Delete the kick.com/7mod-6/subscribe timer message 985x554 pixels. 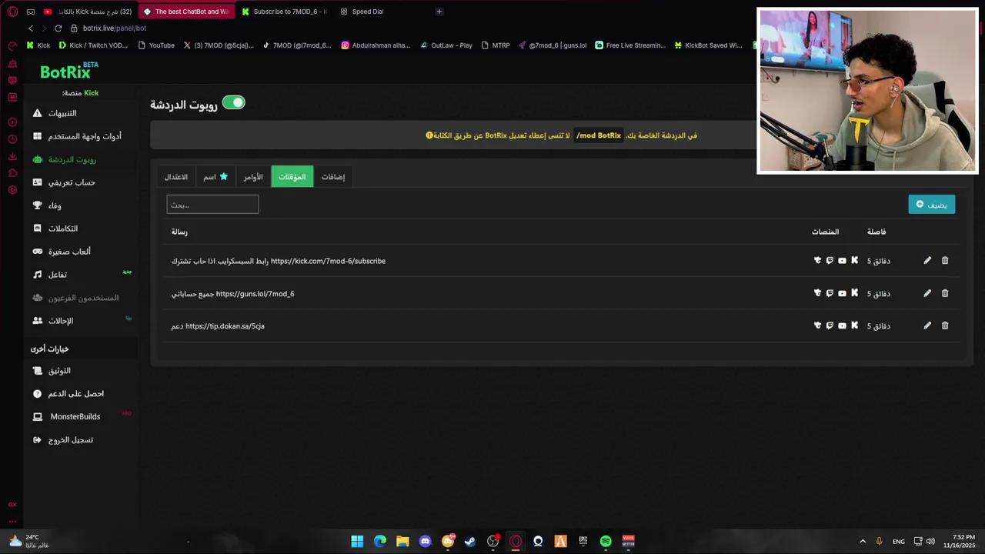click(x=945, y=261)
